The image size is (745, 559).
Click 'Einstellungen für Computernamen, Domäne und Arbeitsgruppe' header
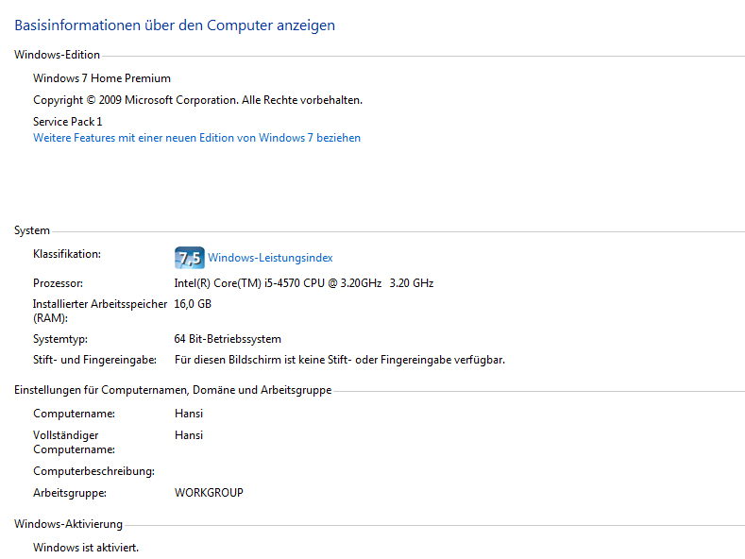click(173, 390)
